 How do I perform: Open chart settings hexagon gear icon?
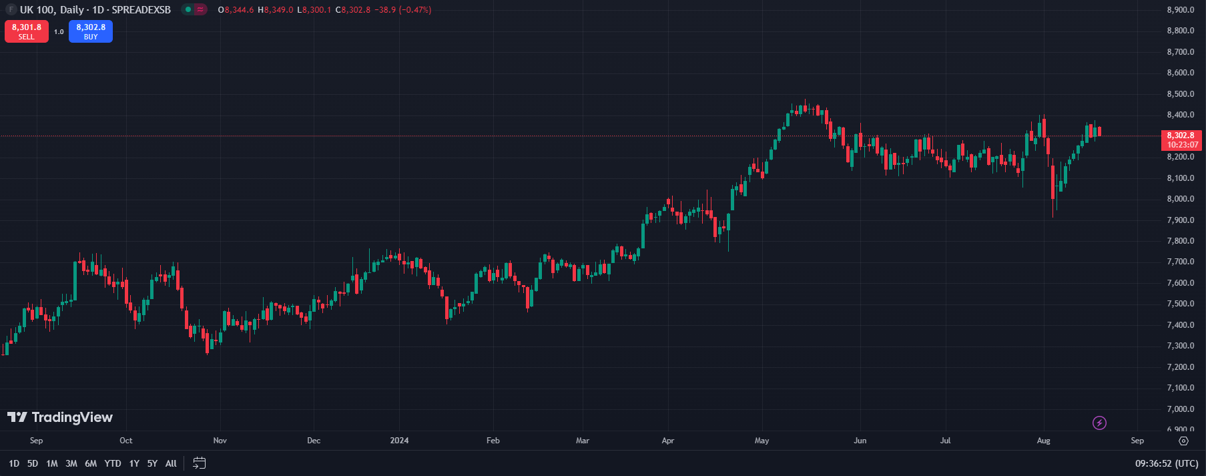pyautogui.click(x=1183, y=441)
